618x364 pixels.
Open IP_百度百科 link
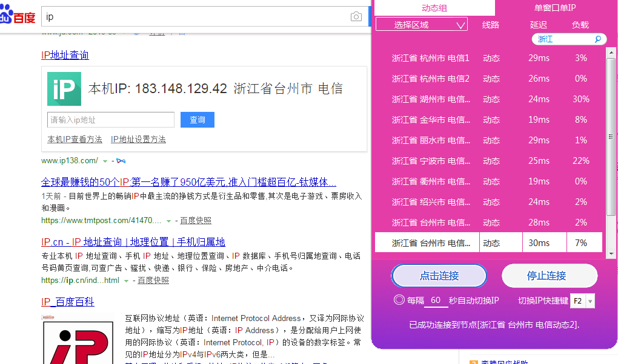coord(68,302)
